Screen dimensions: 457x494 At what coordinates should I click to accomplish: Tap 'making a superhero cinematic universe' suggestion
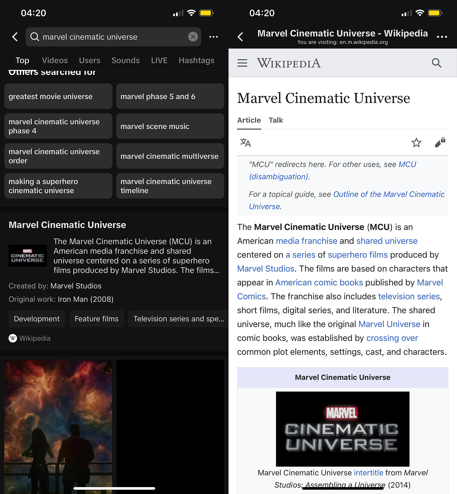click(58, 186)
